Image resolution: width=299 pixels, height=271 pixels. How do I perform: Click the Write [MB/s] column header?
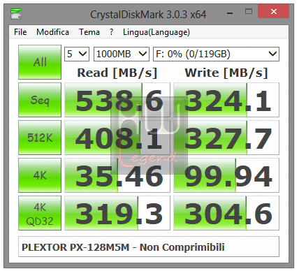pos(226,73)
